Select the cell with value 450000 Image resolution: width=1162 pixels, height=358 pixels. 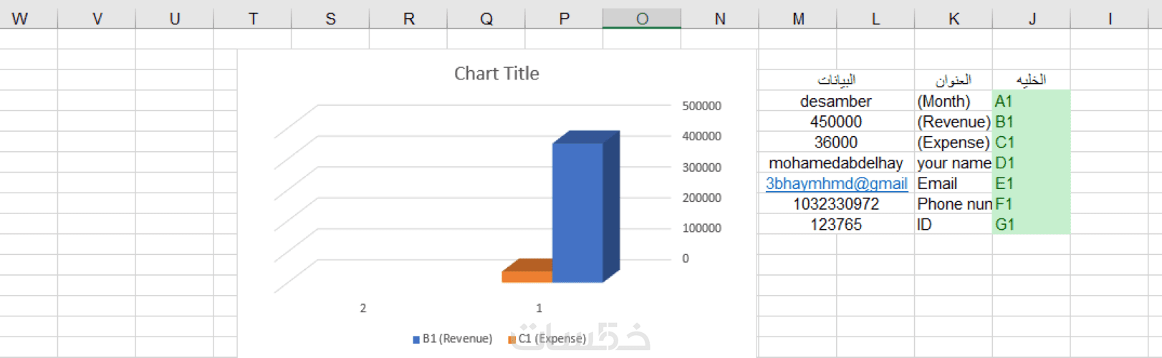836,122
